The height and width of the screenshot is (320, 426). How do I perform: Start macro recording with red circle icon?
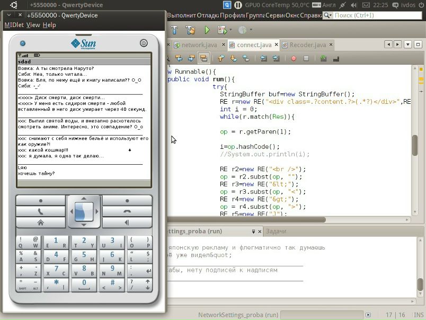tap(293, 58)
